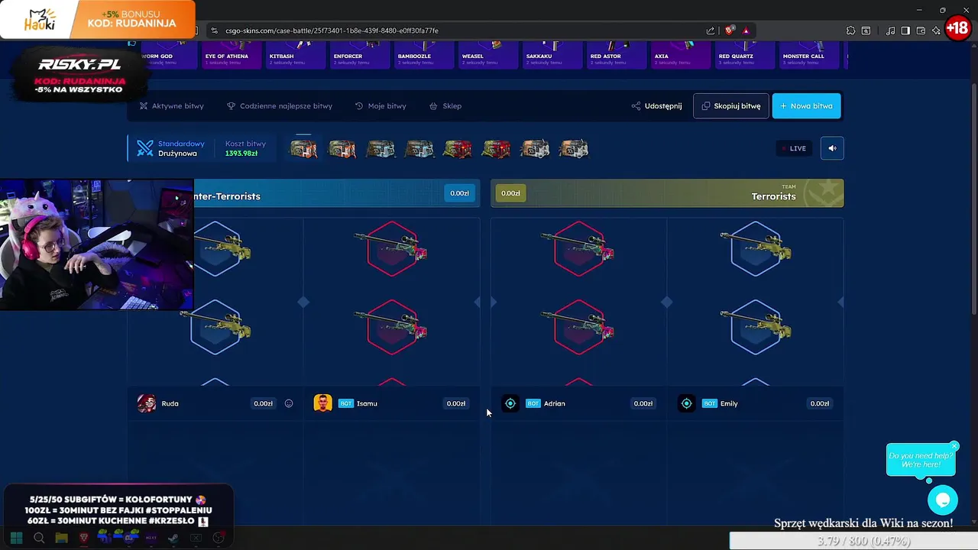Click Counter-Terrorists 0.00zł total badge
The width and height of the screenshot is (978, 550).
[x=459, y=193]
